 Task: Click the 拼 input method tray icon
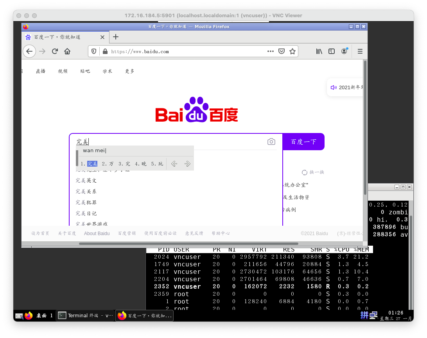pyautogui.click(x=364, y=315)
